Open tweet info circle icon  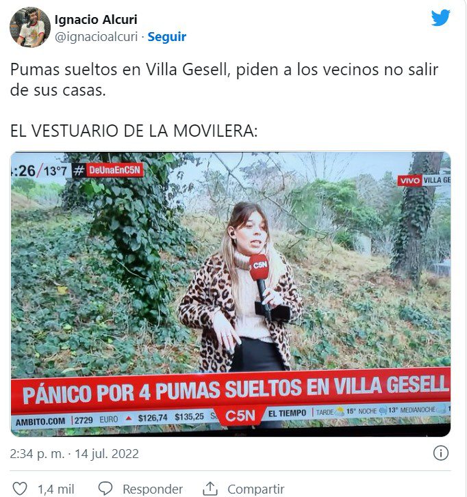(441, 453)
